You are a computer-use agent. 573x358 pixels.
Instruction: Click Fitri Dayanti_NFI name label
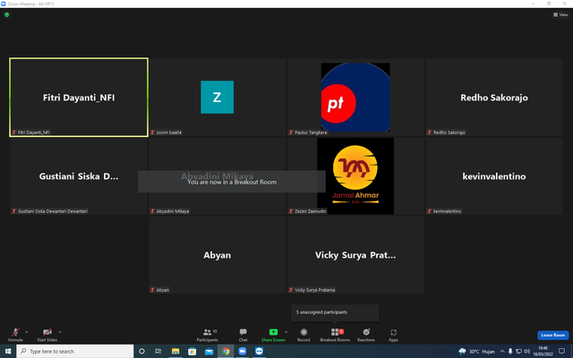coord(33,132)
